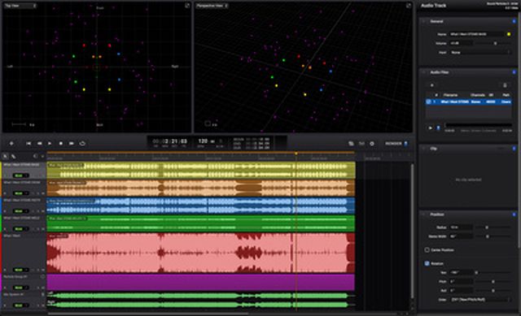Disable the Rotation checkbox

pyautogui.click(x=427, y=263)
